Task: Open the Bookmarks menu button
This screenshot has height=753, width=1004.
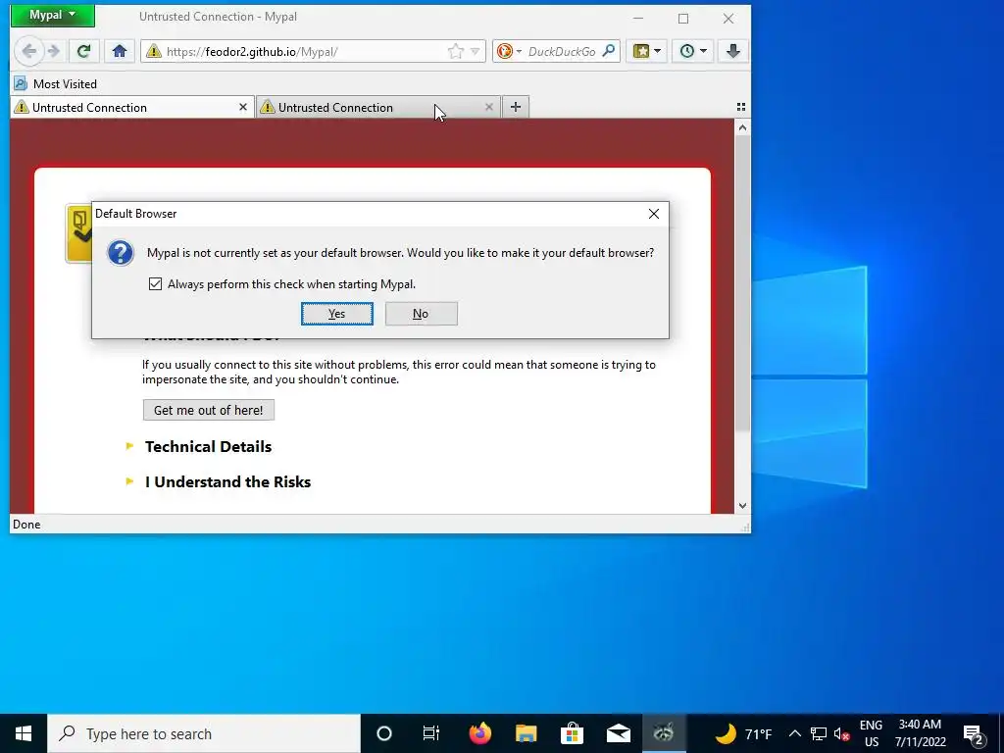Action: click(646, 51)
